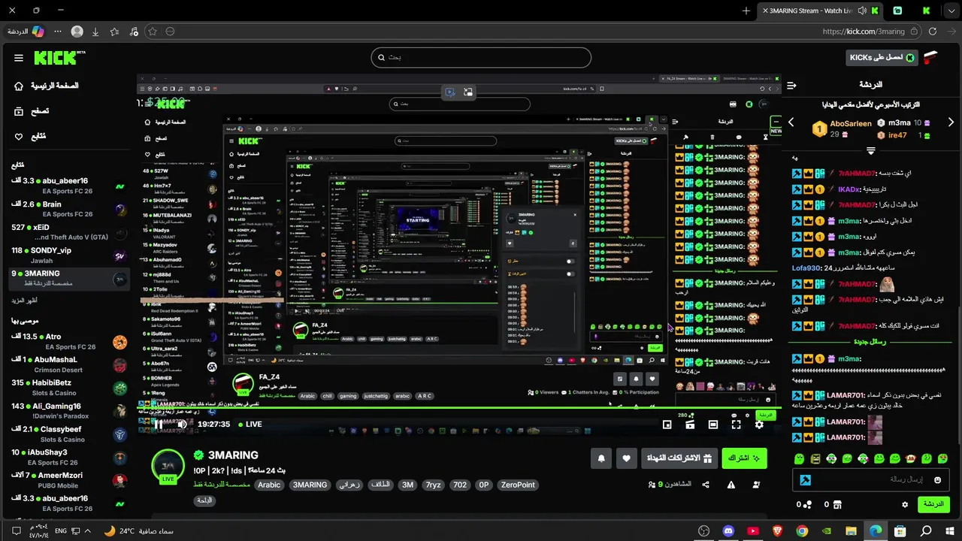Open the browse sidebar link
The image size is (962, 541).
coord(32,110)
